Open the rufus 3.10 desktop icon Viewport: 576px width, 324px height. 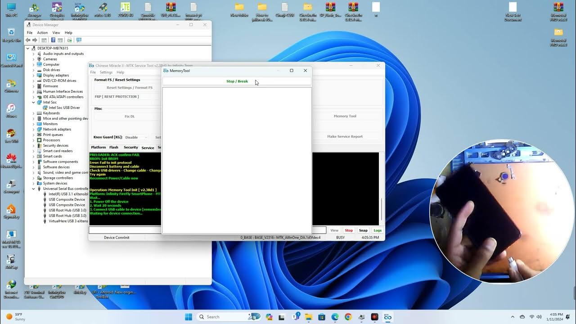click(x=103, y=10)
